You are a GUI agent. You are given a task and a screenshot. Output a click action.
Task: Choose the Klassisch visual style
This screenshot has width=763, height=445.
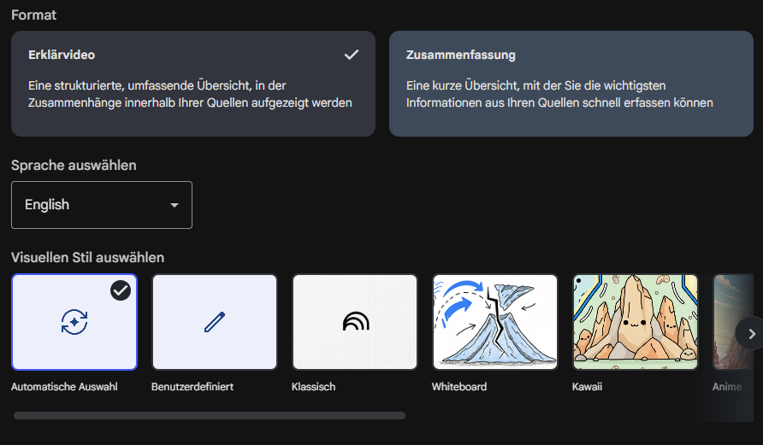point(355,322)
